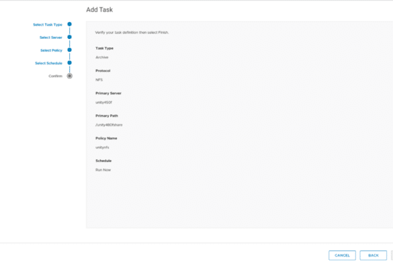Viewport: 393px width, 262px height.
Task: Select the Run Now schedule value
Action: coord(103,170)
